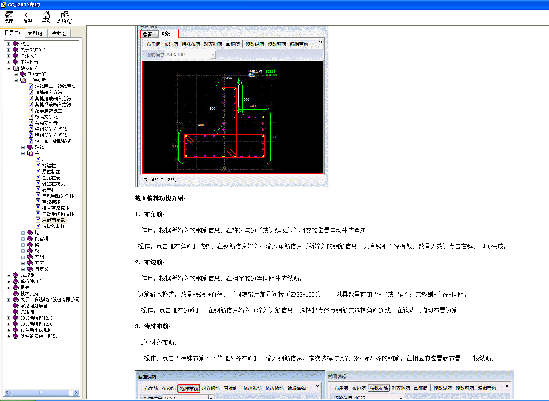Viewport: 549px width, 401px height.
Task: Click the book icon beside 基础
Action: (x=30, y=257)
